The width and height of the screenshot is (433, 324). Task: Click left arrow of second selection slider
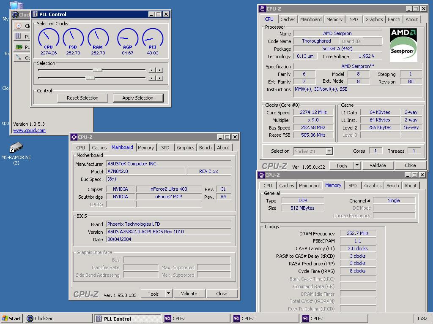[152, 78]
